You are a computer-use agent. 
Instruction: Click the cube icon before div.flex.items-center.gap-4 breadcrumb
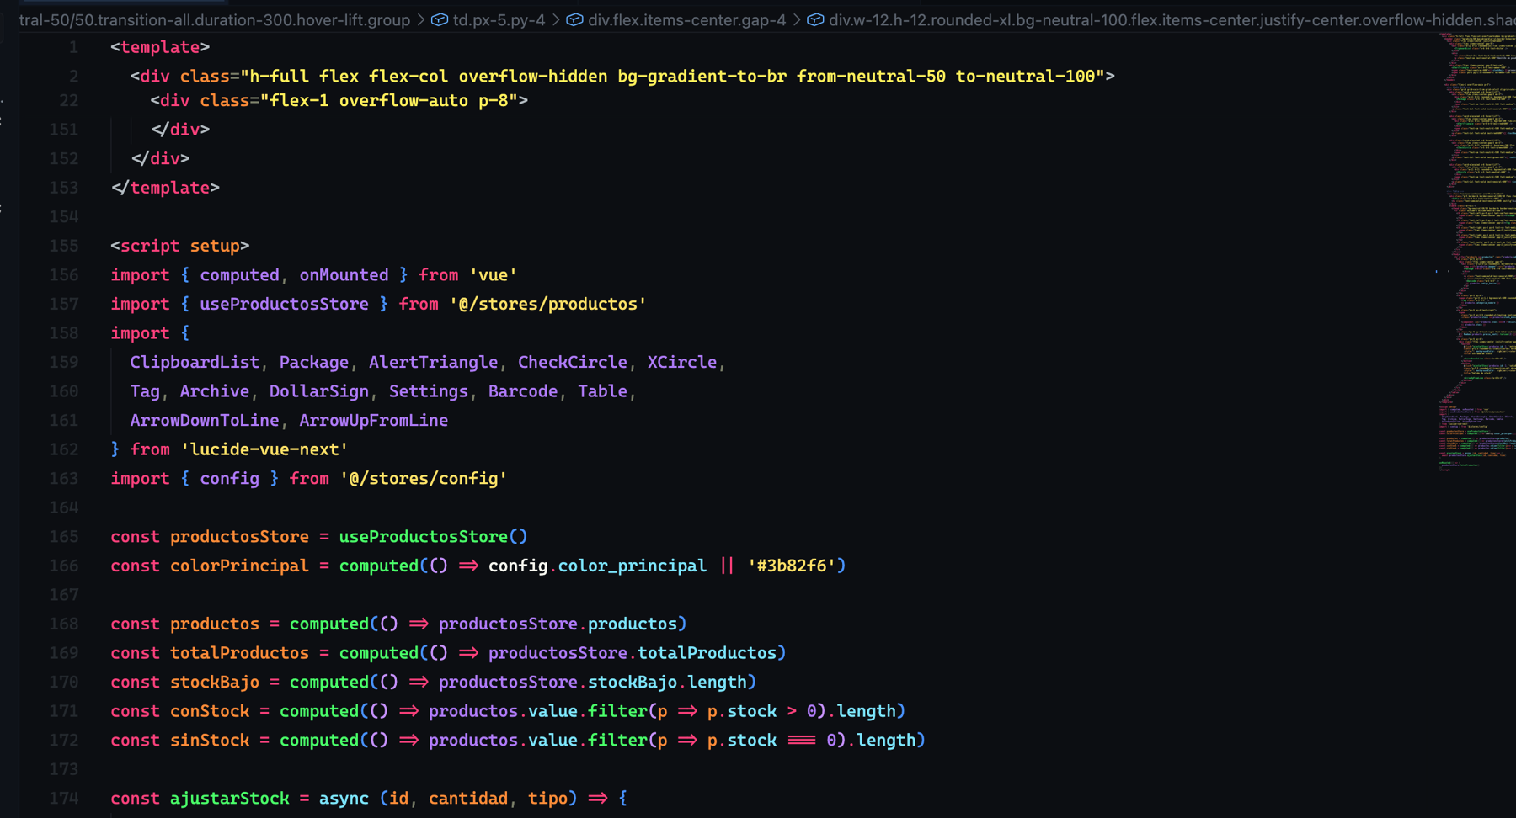pyautogui.click(x=574, y=19)
